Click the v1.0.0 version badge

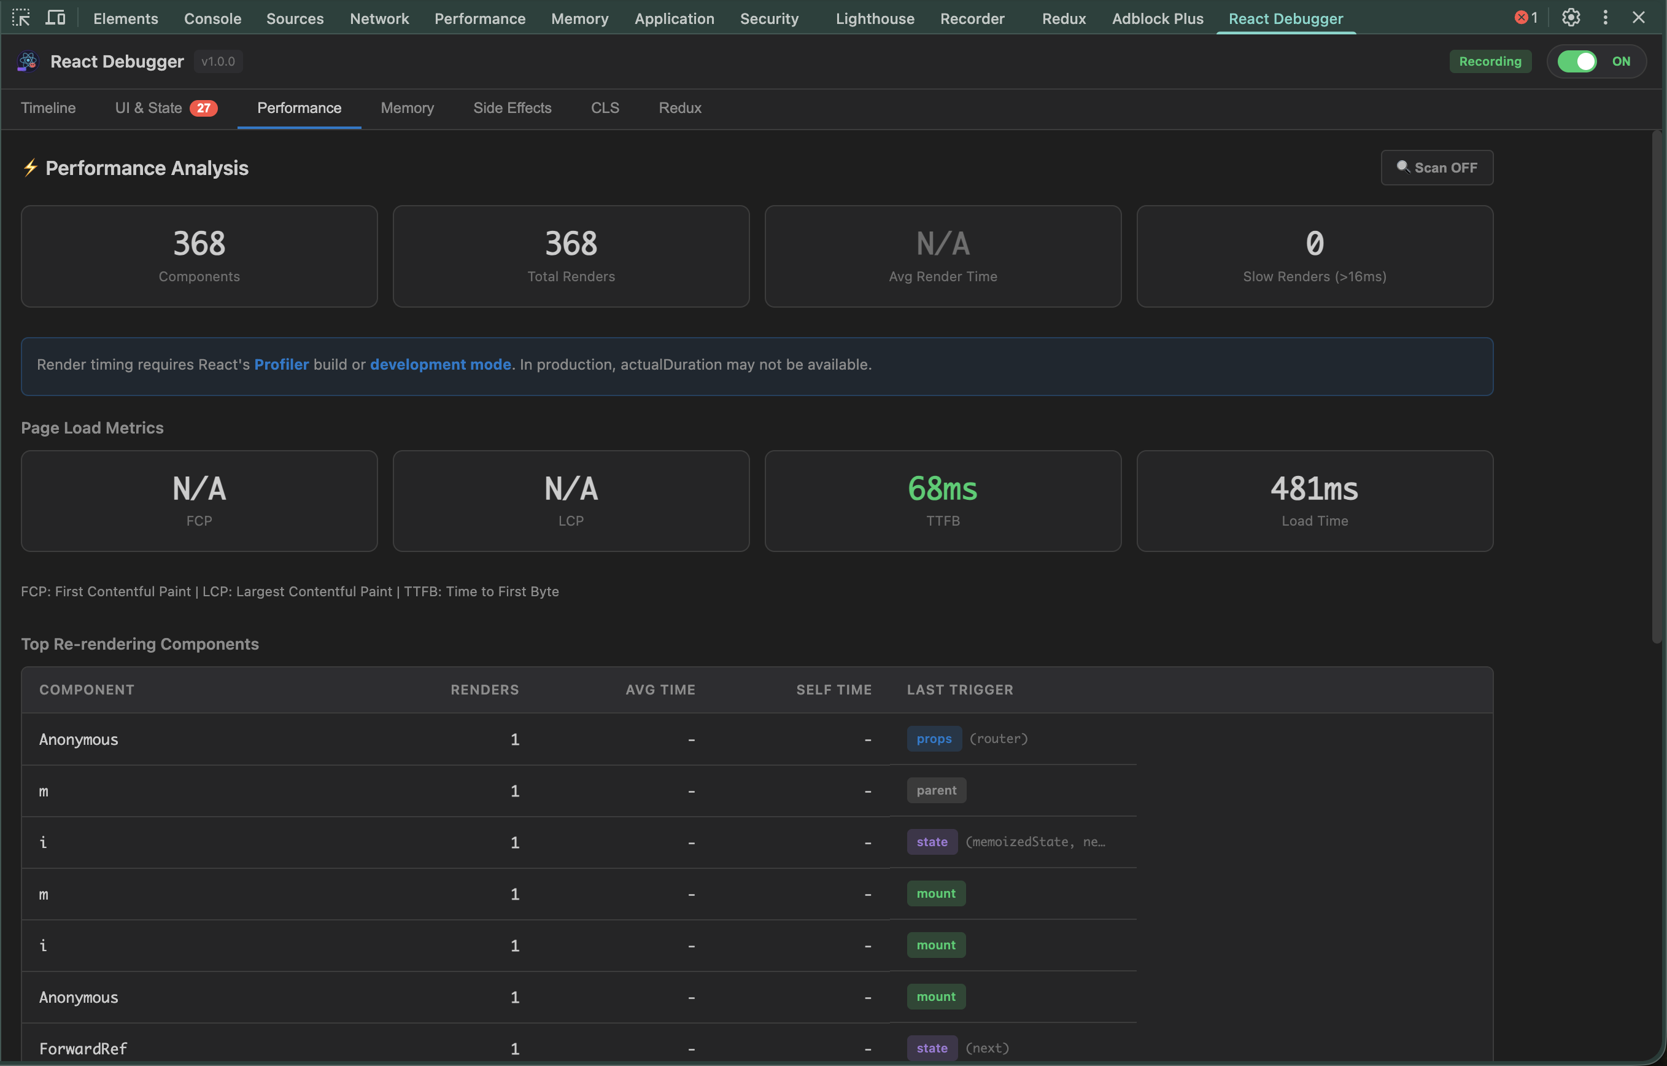pyautogui.click(x=218, y=61)
